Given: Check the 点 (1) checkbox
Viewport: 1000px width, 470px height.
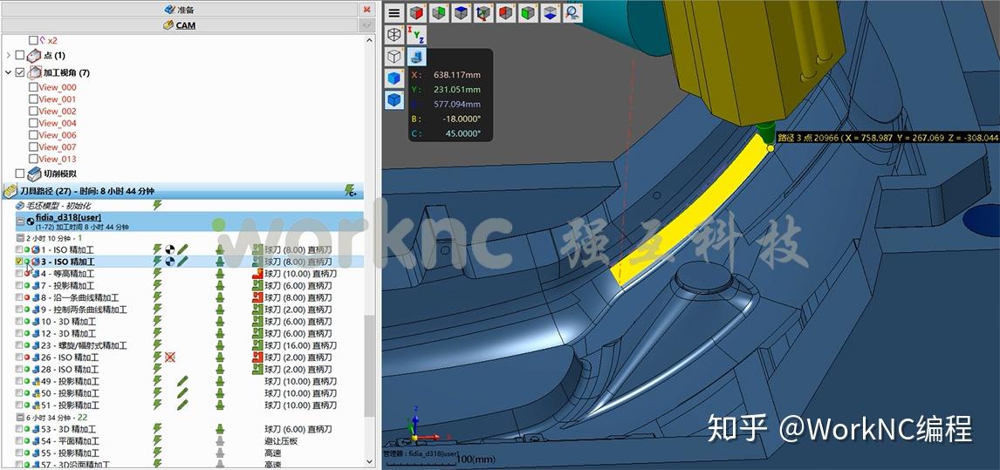Looking at the screenshot, I should pyautogui.click(x=20, y=56).
